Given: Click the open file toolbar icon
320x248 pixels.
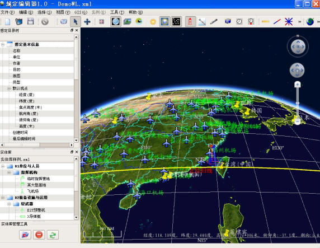Looking at the screenshot, I should coord(19,21).
